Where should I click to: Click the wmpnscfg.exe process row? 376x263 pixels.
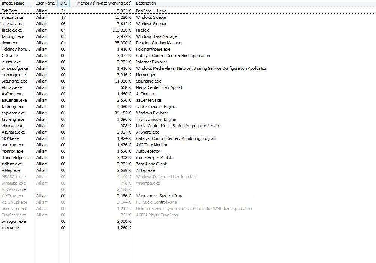[15, 68]
